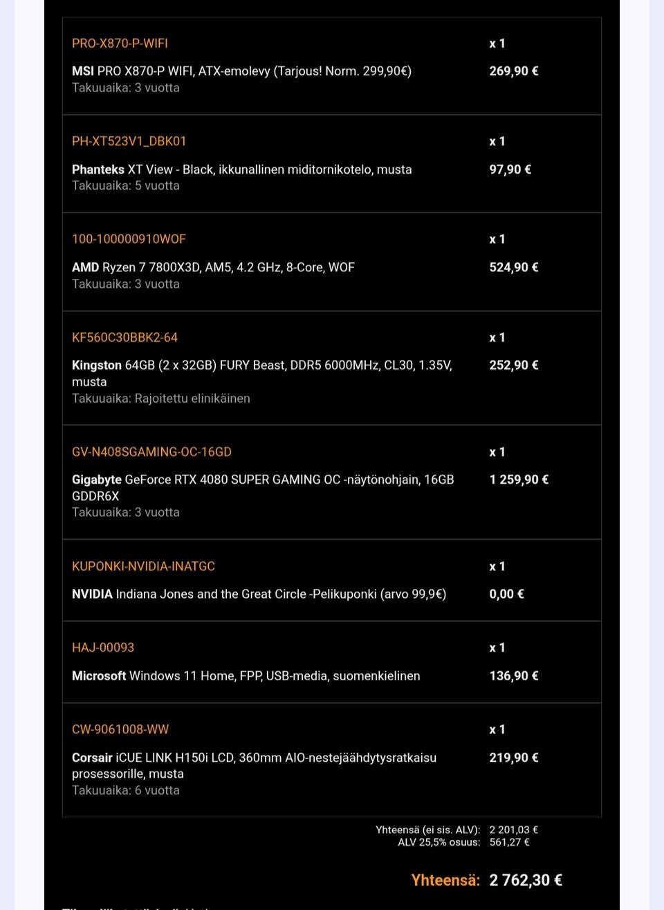
Task: Click the 1 259,90 € graphics card price
Action: (519, 480)
